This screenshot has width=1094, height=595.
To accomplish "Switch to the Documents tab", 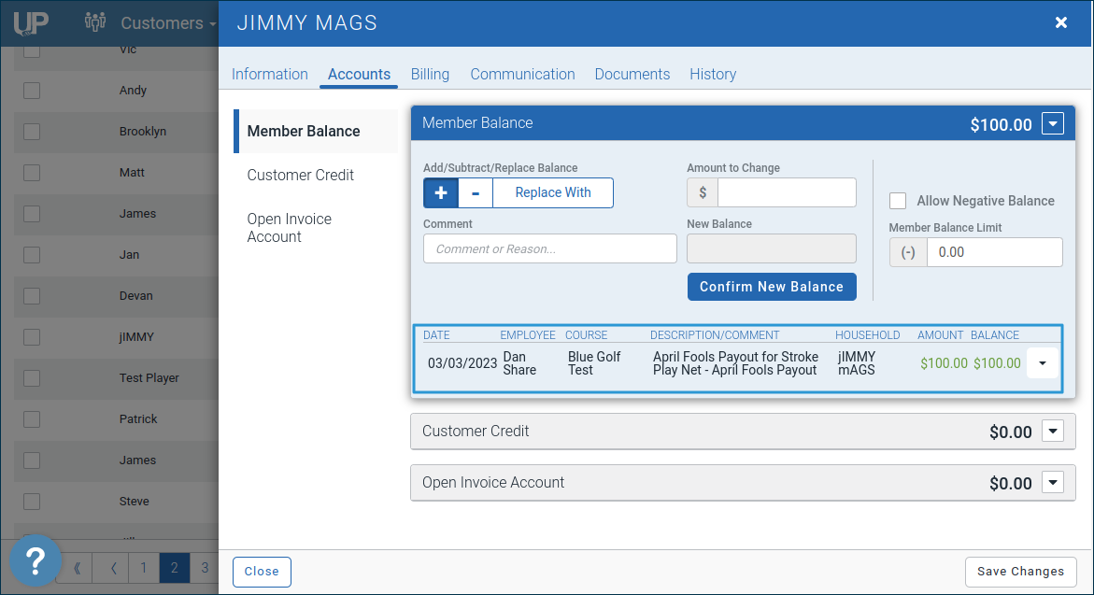I will 632,74.
